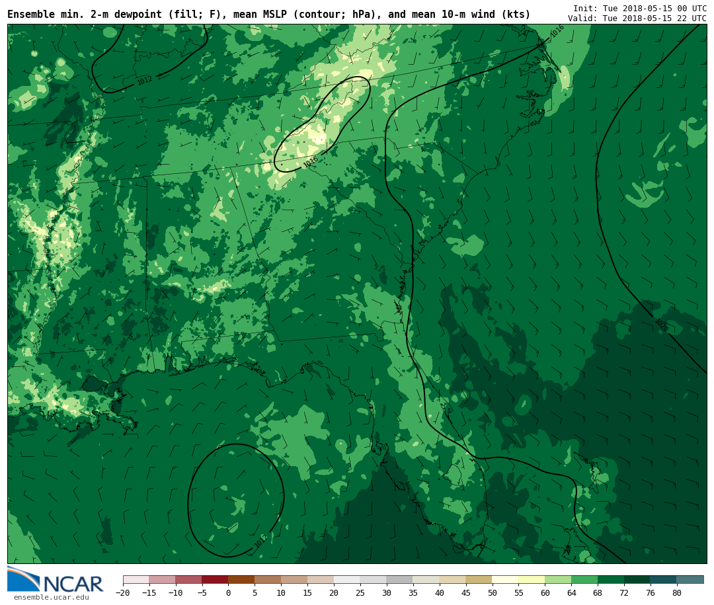Choose the khaki 45 to 50 colorbar swatch
Image resolution: width=714 pixels, height=605 pixels.
[x=479, y=579]
